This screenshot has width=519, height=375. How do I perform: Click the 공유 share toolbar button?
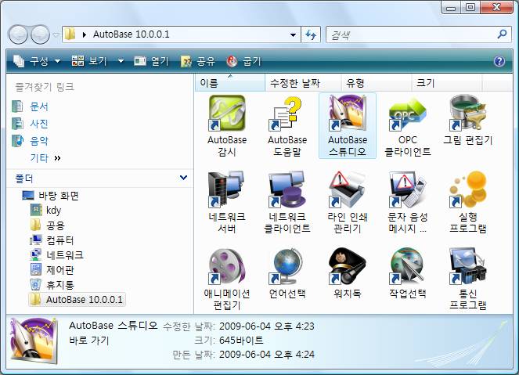(x=197, y=61)
